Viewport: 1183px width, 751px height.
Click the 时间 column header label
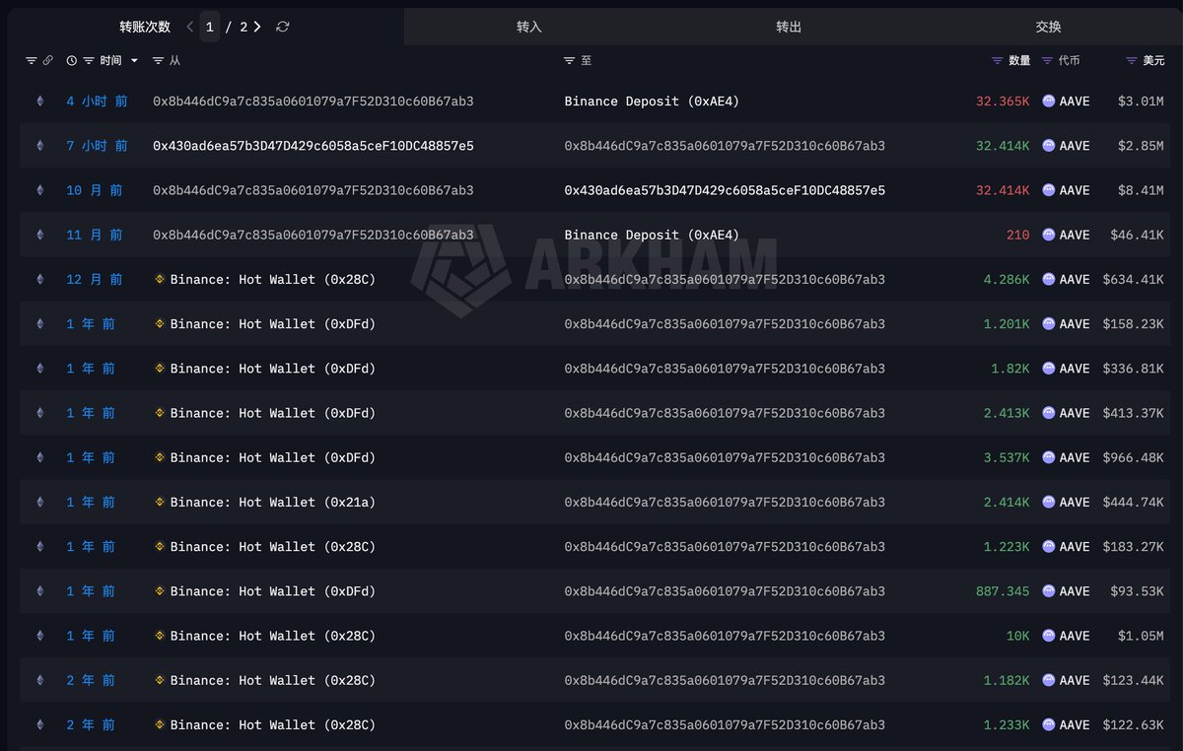click(110, 61)
